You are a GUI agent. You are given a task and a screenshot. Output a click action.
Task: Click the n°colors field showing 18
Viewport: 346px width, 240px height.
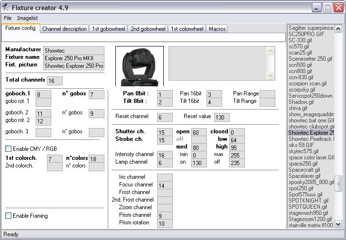coord(96,159)
